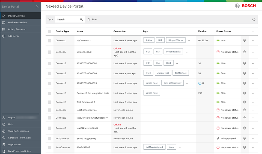Open the Filter options
This screenshot has height=154, width=262.
[93, 20]
